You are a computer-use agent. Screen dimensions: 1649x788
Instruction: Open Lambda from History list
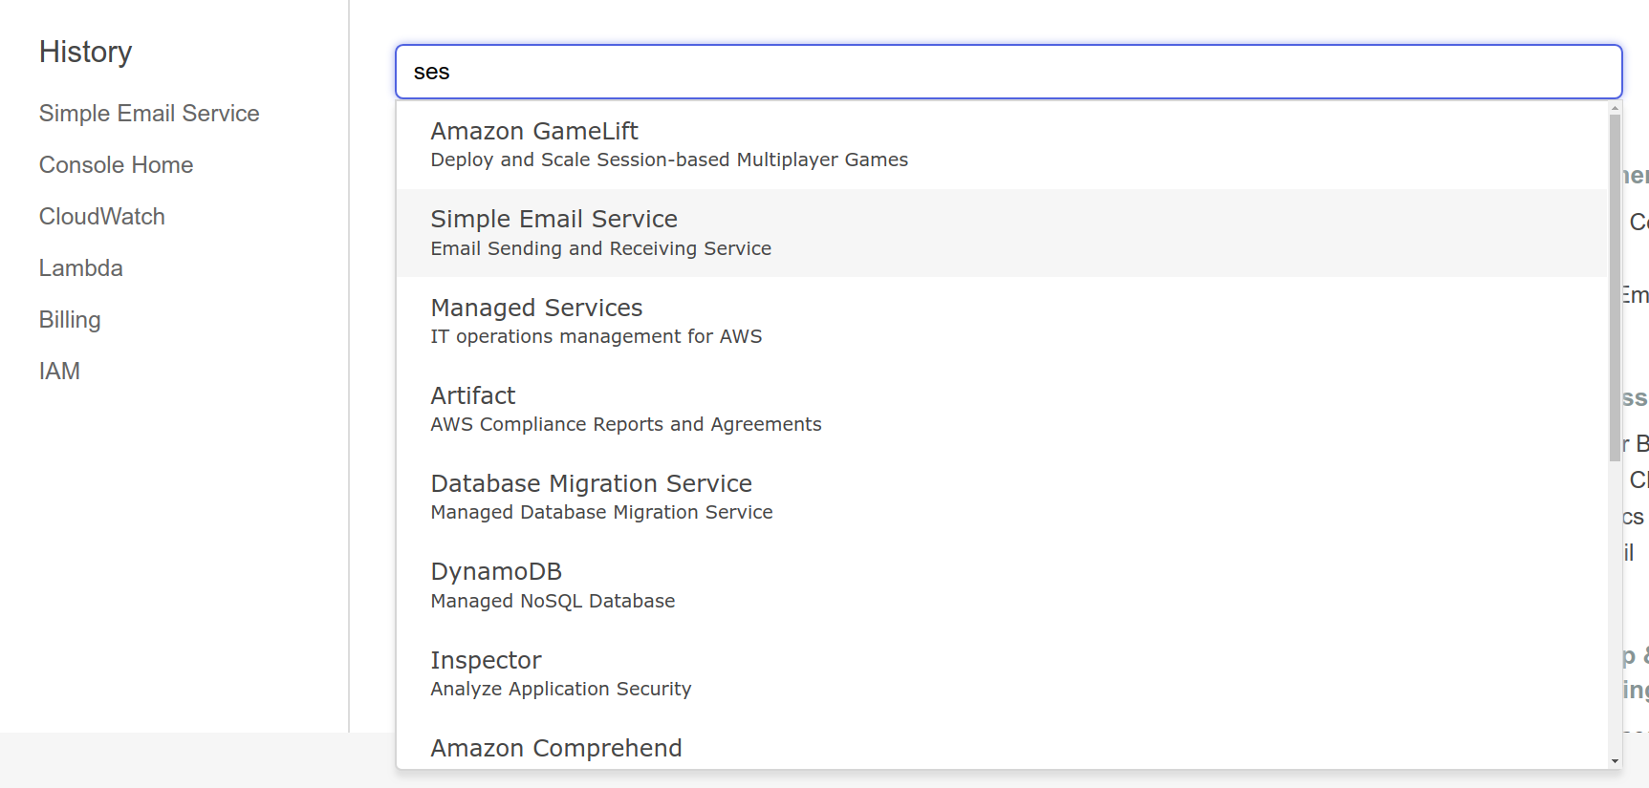(80, 268)
